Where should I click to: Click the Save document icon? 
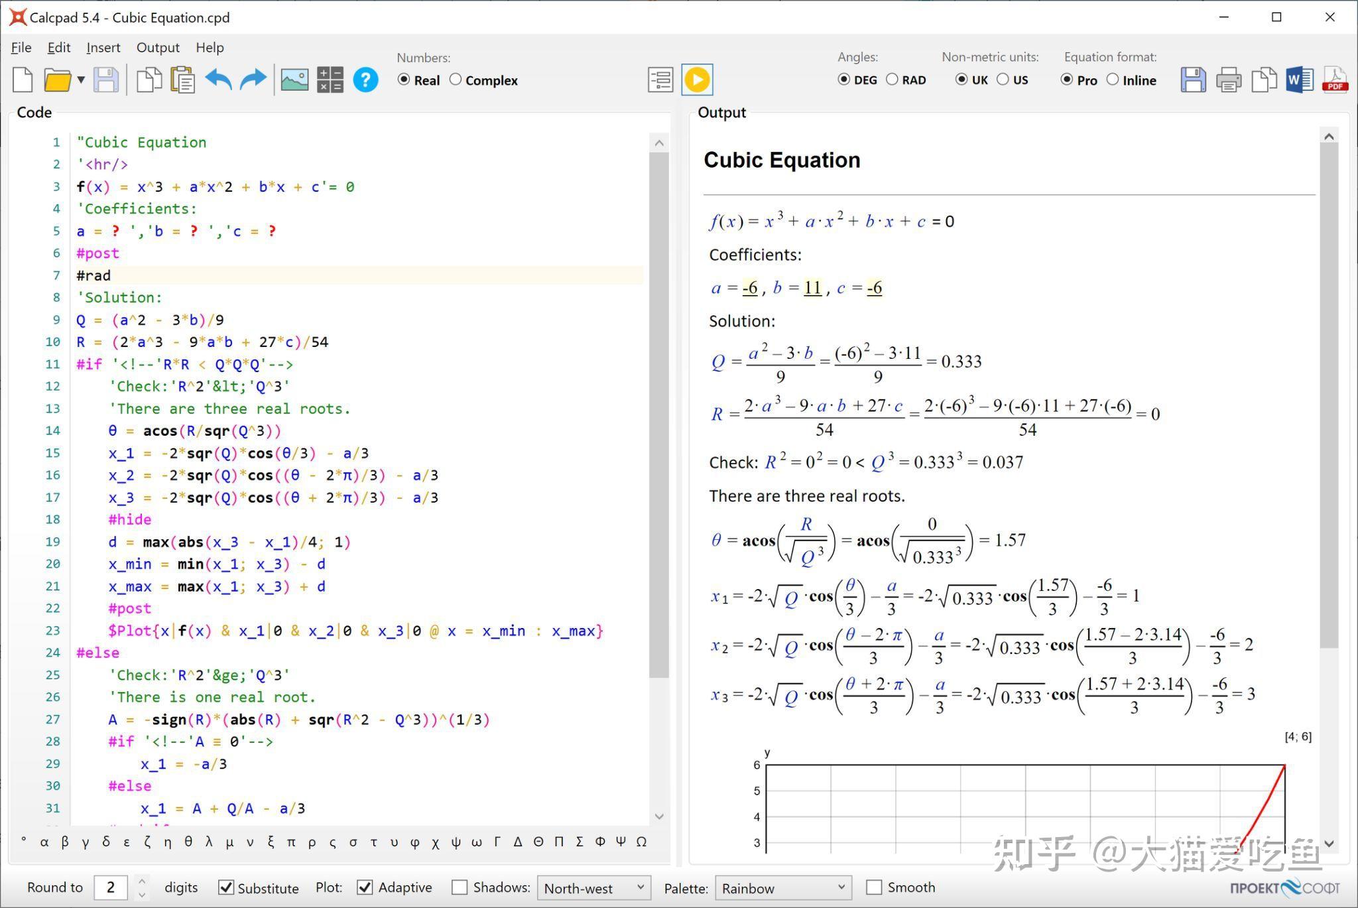(x=109, y=80)
